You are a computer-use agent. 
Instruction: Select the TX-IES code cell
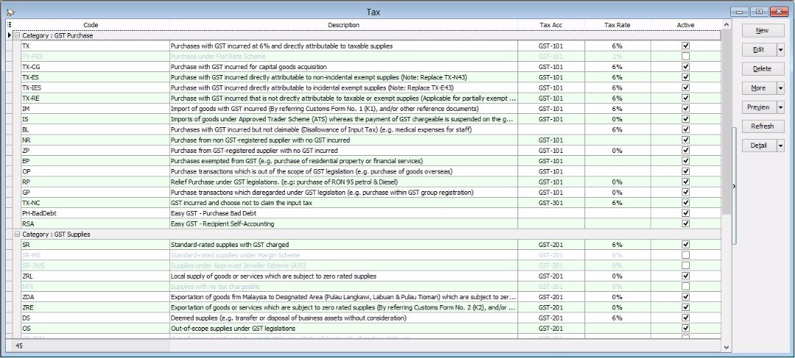pos(95,87)
